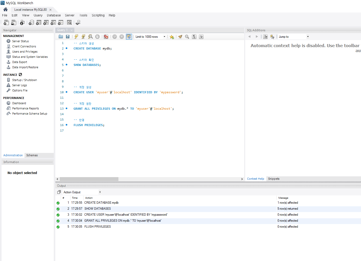This screenshot has height=261, width=361.
Task: Click the horizontal scrollbar of query editor
Action: coord(89,179)
